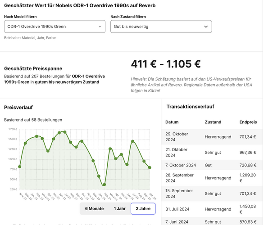The height and width of the screenshot is (225, 264).
Task: Click the small chevron in the model filter
Action: 100,27
